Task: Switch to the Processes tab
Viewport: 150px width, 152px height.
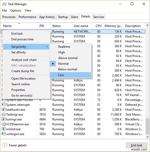Action: (x=9, y=17)
